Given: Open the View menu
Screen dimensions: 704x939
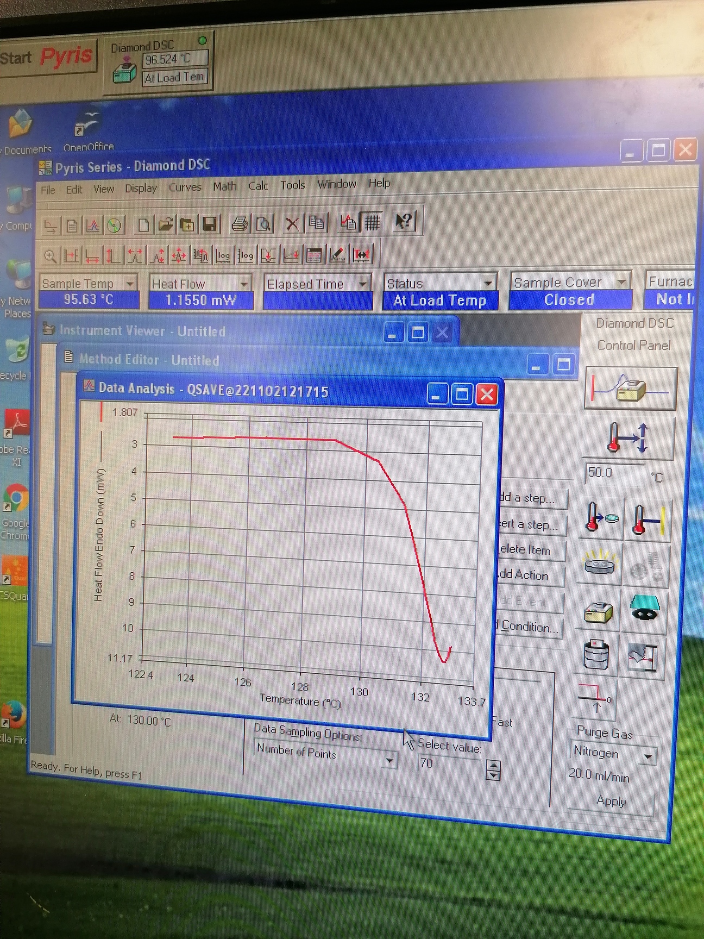Looking at the screenshot, I should tap(104, 189).
